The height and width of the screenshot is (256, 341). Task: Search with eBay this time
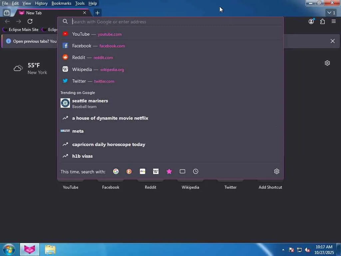tap(143, 172)
